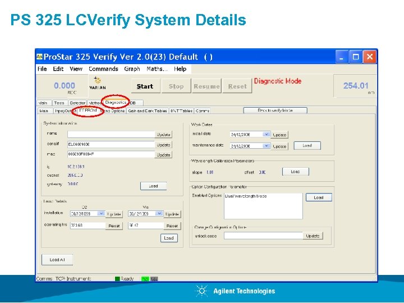Viewport: 404px width, 303px height.
Task: Open the 0%T Tables sub-tab
Action: tap(181, 111)
